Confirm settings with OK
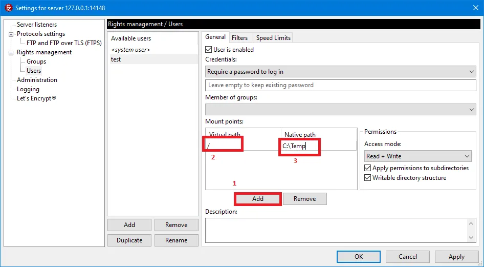 point(359,256)
